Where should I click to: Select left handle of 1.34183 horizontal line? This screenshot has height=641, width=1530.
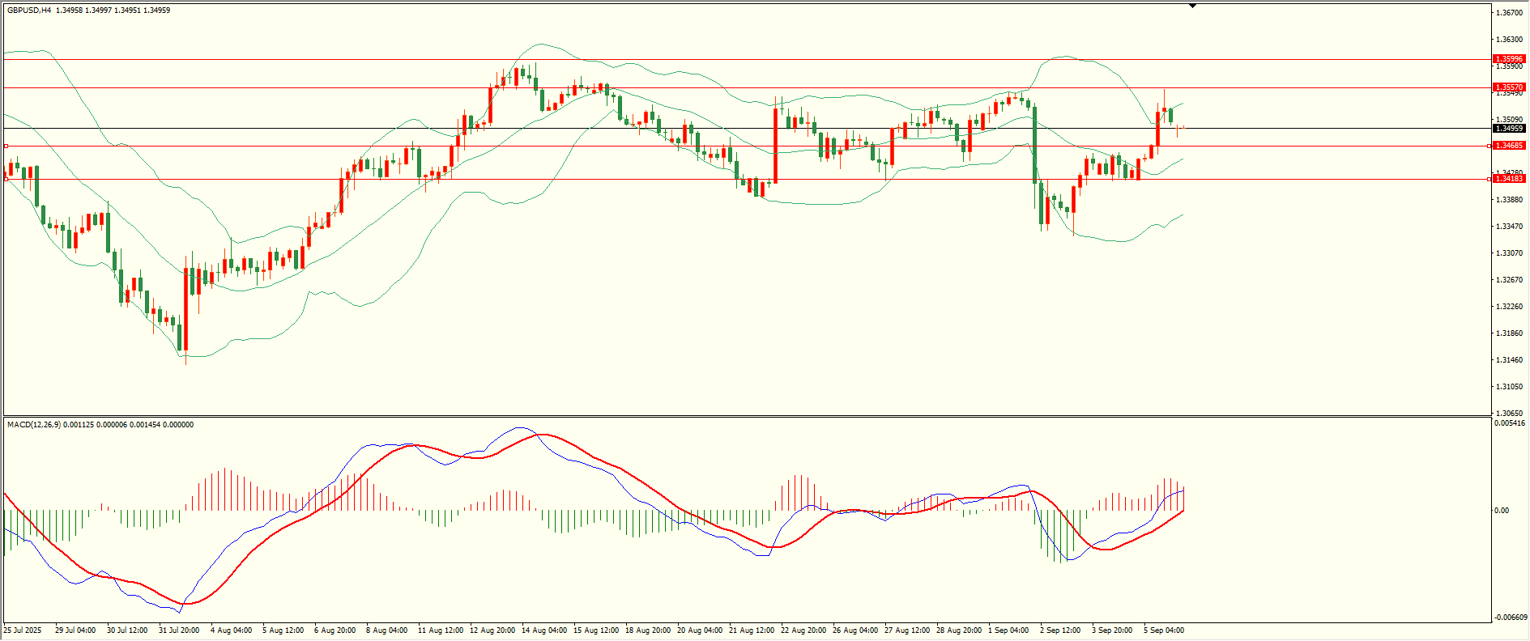pyautogui.click(x=6, y=179)
